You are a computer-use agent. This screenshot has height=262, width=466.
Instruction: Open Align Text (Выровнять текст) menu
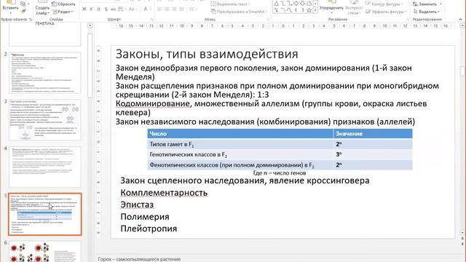(230, 4)
